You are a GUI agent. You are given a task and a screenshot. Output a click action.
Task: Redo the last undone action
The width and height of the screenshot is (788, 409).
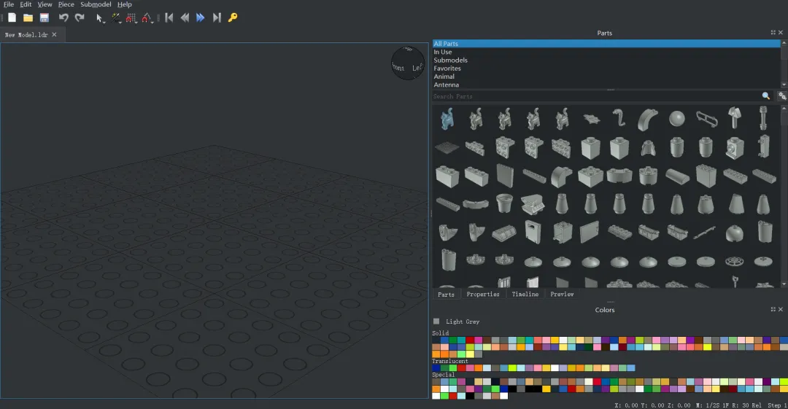click(x=80, y=17)
